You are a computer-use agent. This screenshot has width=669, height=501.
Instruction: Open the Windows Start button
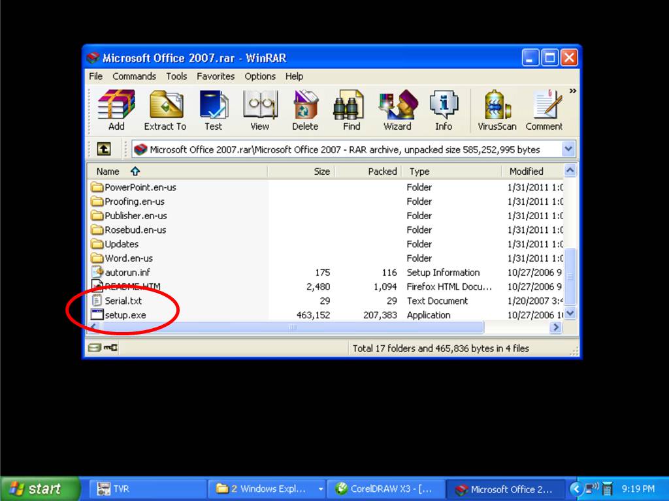pos(40,489)
